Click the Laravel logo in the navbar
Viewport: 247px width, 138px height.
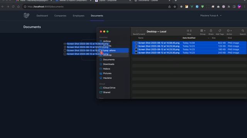pyautogui.click(x=27, y=15)
